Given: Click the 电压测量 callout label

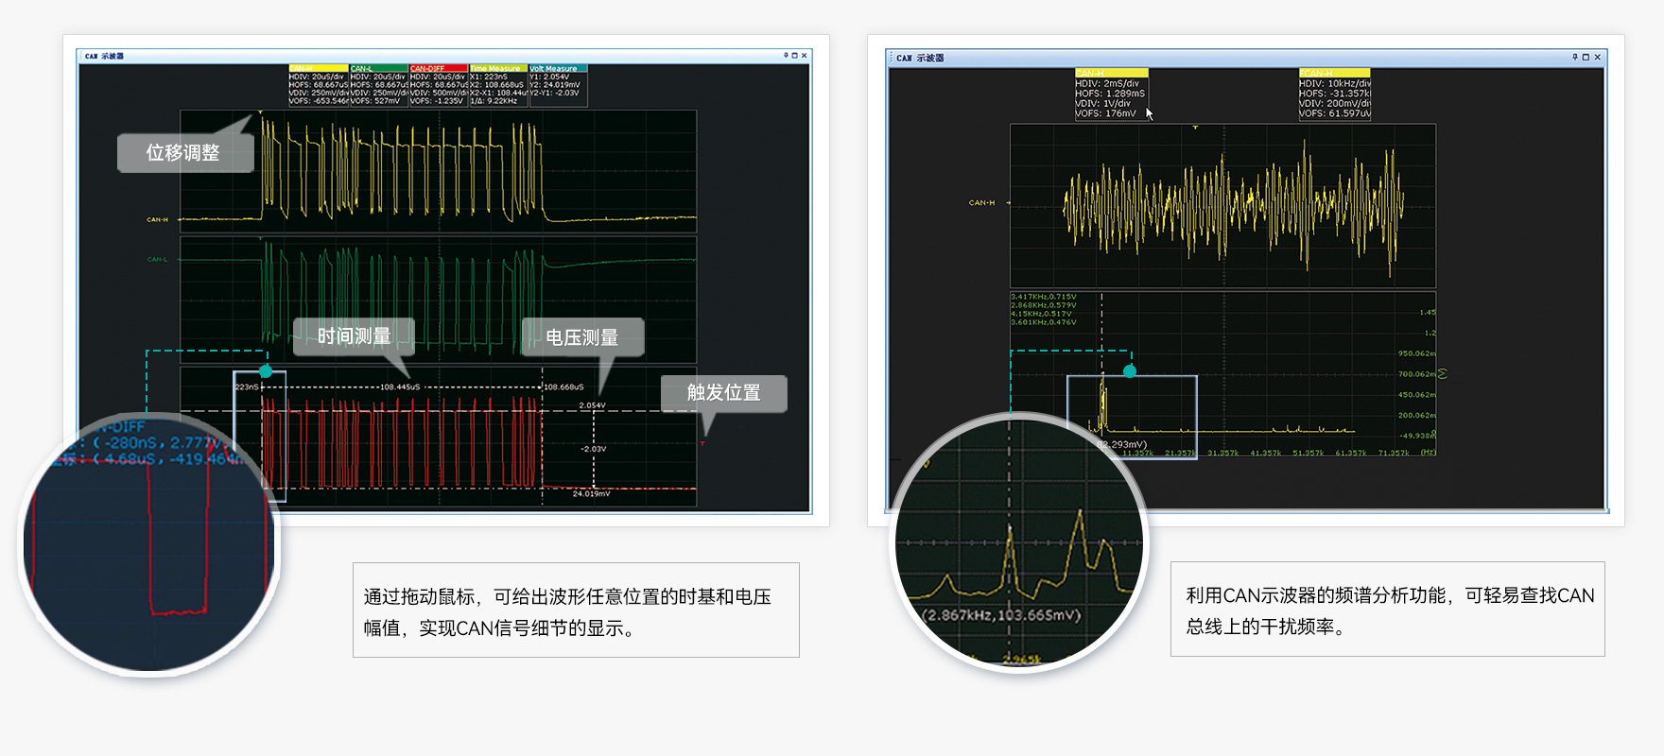Looking at the screenshot, I should click(582, 337).
